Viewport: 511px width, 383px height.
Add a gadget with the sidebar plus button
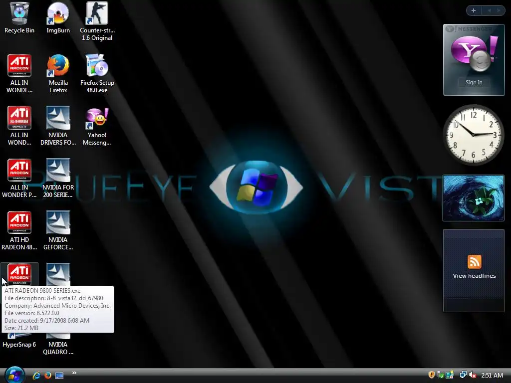point(474,10)
